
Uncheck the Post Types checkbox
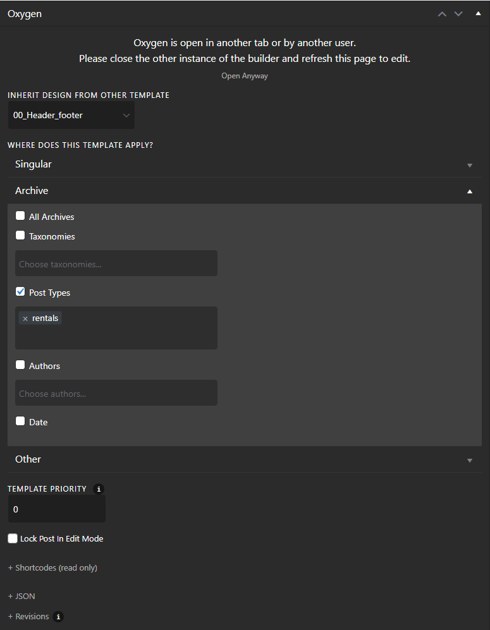click(x=20, y=292)
